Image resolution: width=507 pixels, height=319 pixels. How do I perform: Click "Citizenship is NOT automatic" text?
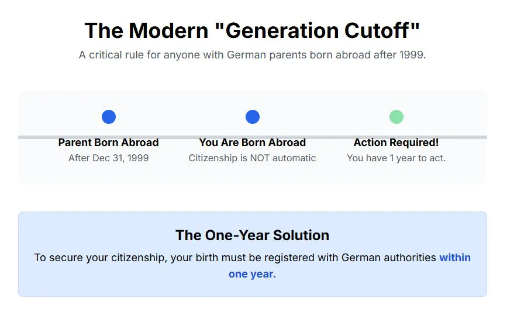[253, 158]
